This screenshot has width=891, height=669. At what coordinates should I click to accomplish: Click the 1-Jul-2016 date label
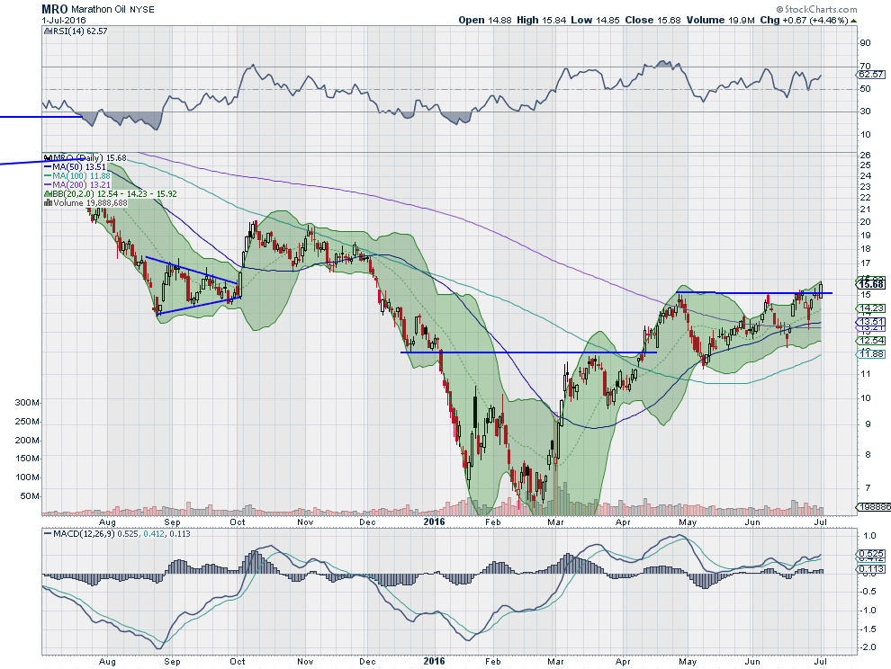[64, 21]
